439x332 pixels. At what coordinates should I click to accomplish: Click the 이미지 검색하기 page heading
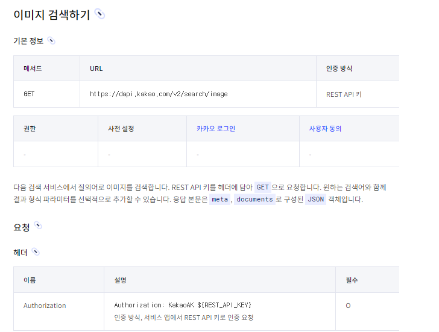51,14
